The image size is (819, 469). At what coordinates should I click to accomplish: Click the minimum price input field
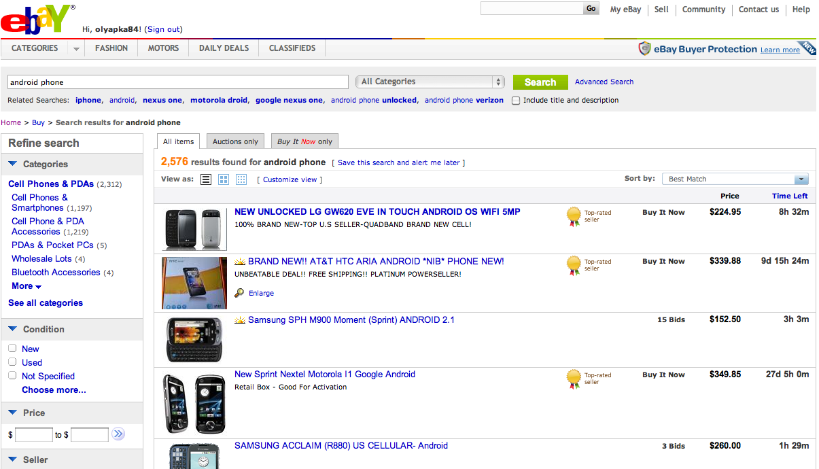(34, 434)
